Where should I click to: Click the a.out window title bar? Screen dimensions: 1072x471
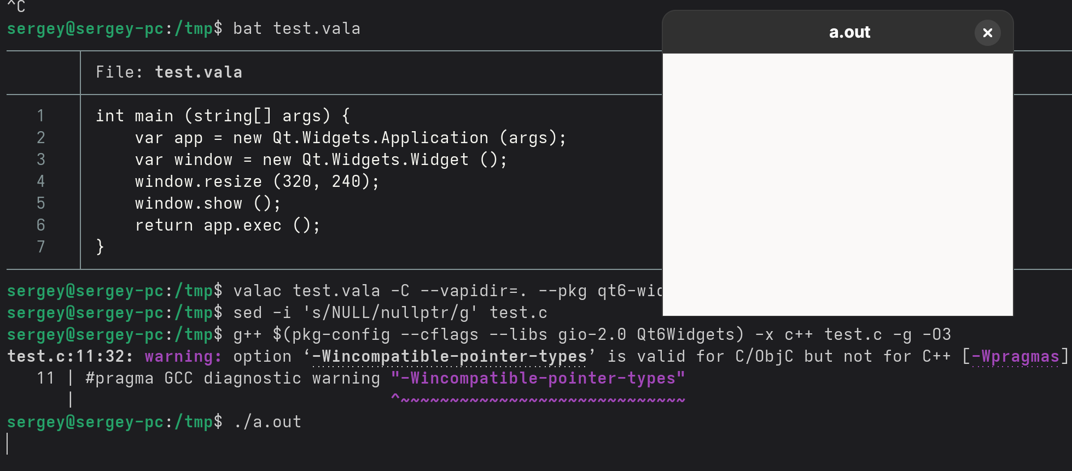click(848, 32)
